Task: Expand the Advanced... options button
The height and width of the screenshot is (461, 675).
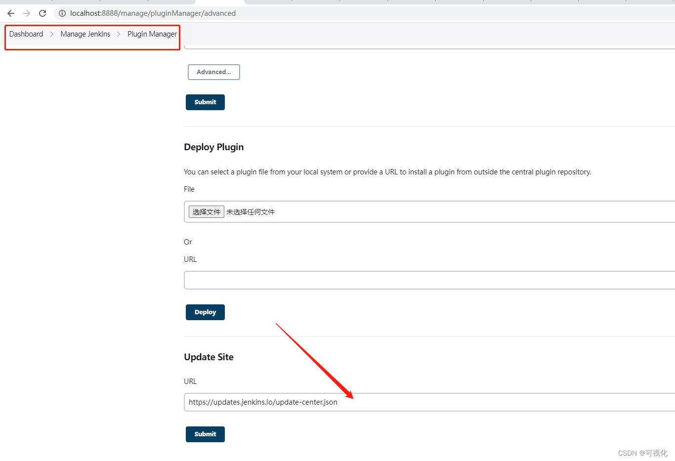Action: [x=214, y=72]
